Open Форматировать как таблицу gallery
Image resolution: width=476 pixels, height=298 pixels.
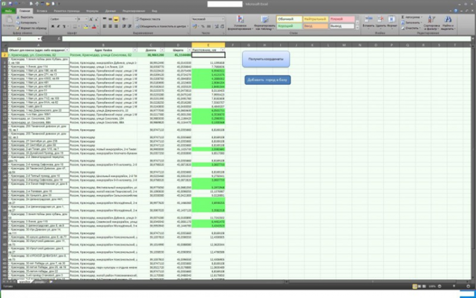coord(264,23)
